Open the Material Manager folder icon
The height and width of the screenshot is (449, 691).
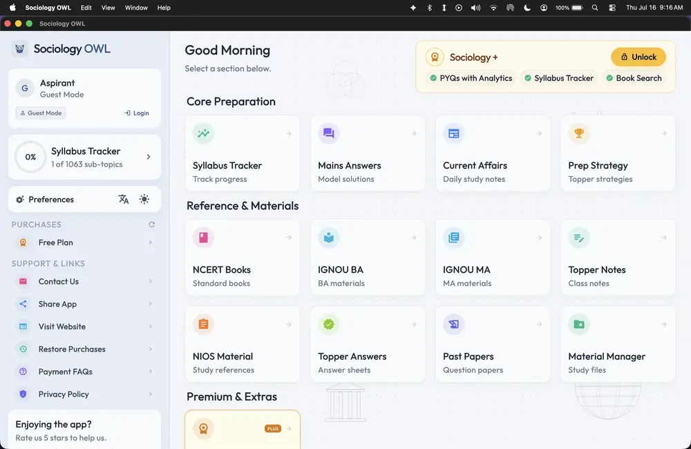point(578,324)
